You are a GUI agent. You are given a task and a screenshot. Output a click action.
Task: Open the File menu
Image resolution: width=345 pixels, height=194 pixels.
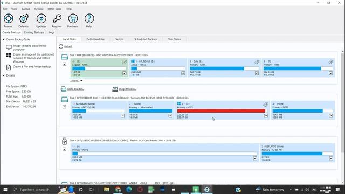coord(5,9)
